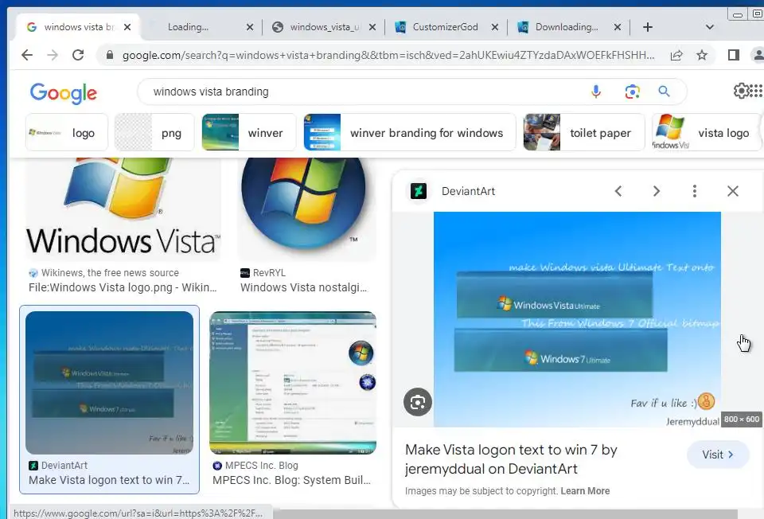Click the address bar URL
764x519 pixels.
tap(388, 55)
